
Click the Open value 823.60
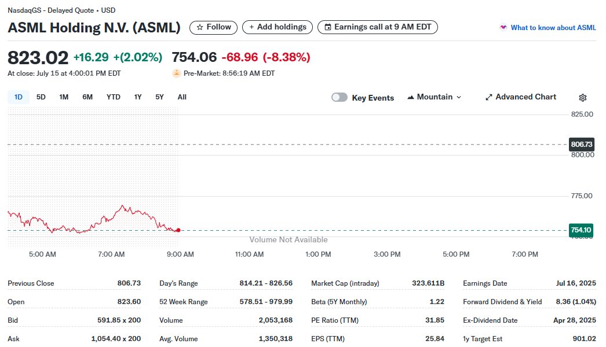tap(129, 301)
